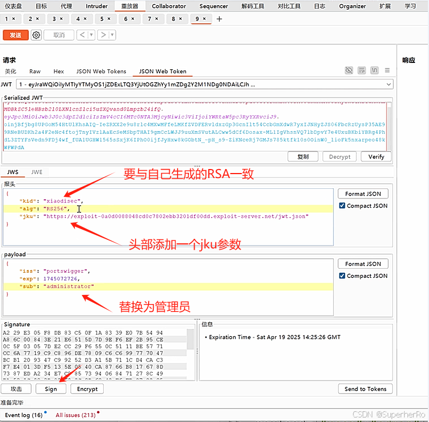Go to next request history arrow
Screen dimensions: 429x422
pyautogui.click(x=103, y=35)
